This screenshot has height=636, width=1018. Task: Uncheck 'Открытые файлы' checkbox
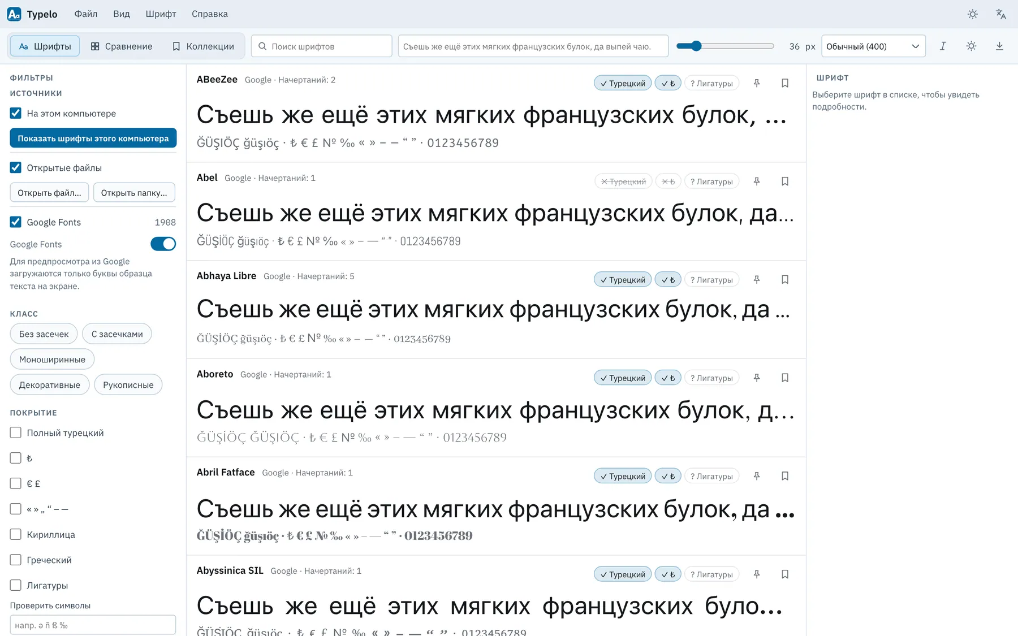click(x=16, y=168)
